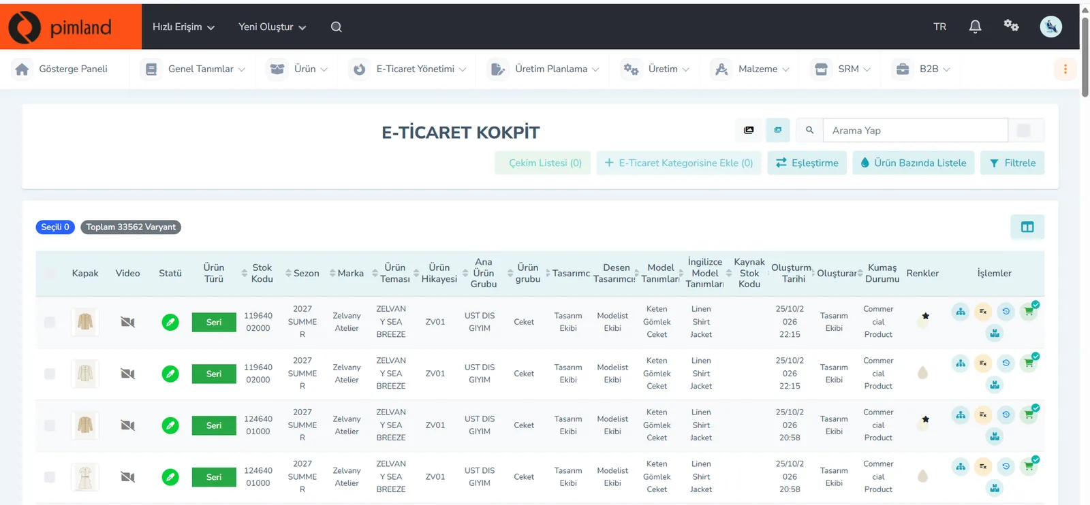Click the orange clear-list icon in first row
Image resolution: width=1090 pixels, height=505 pixels.
(x=983, y=312)
